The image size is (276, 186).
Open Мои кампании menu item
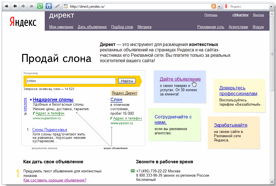[61, 27]
